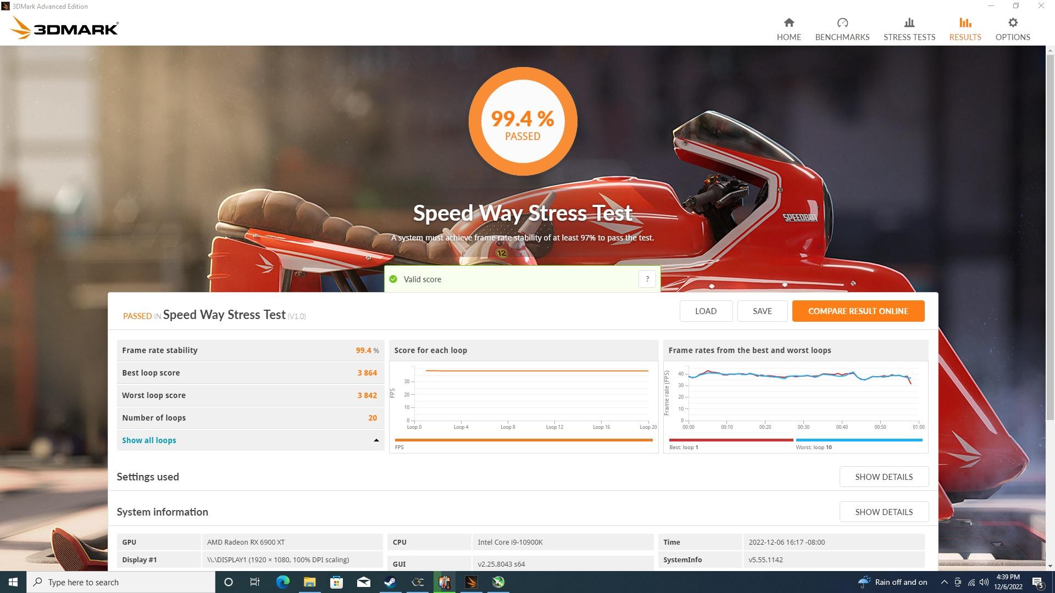The width and height of the screenshot is (1055, 593).
Task: Open the Home navigation icon
Action: coord(789,23)
